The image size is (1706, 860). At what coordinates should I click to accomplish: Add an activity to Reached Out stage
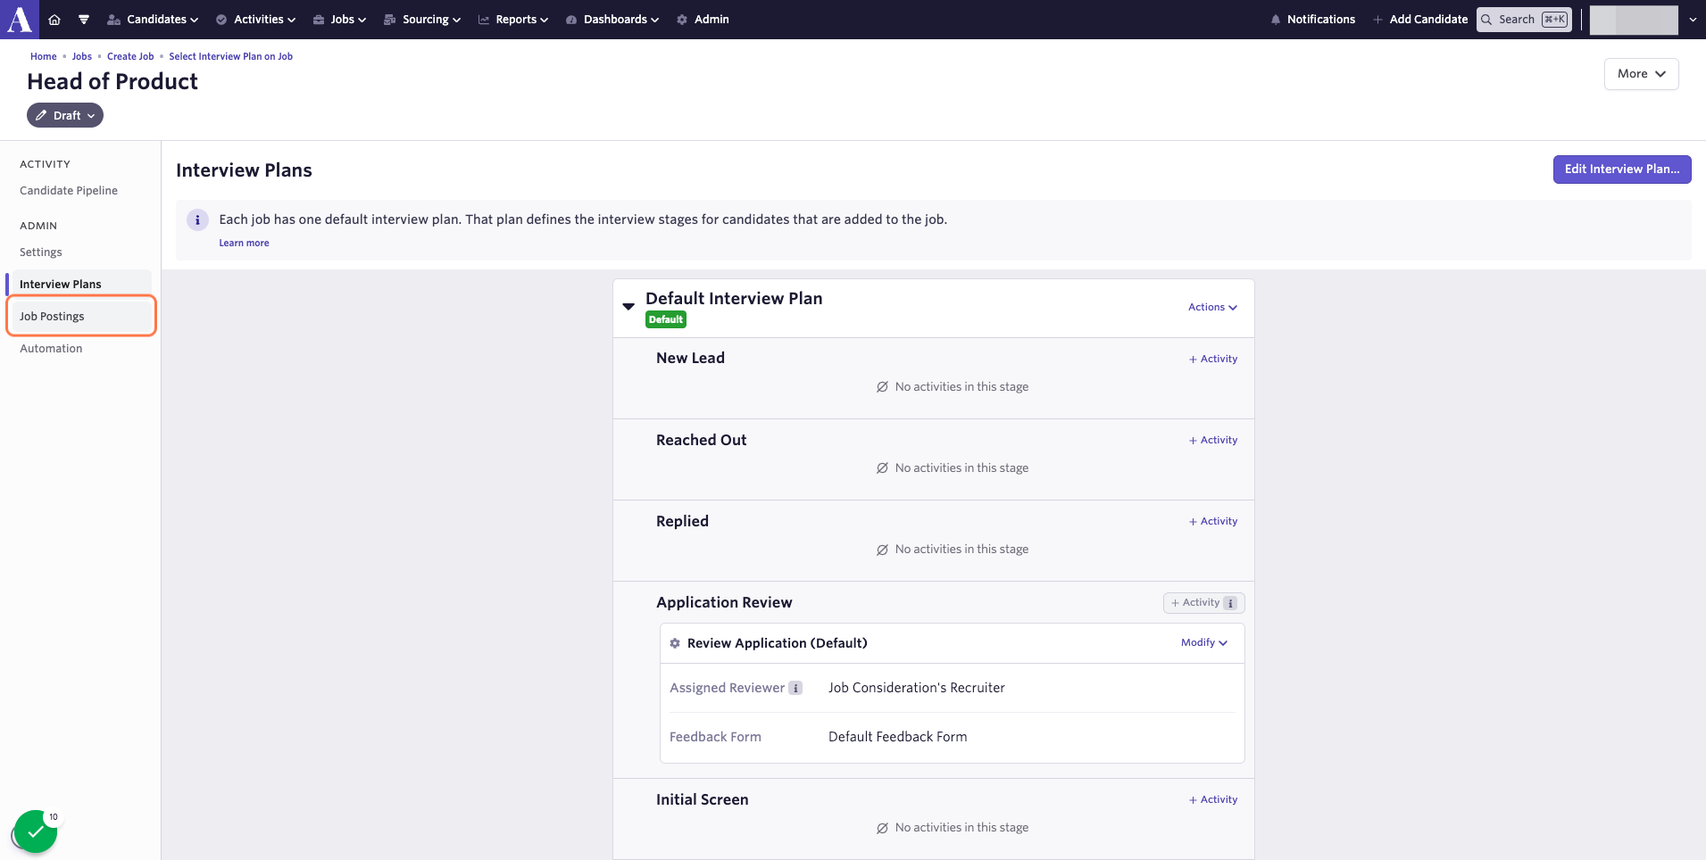(x=1213, y=440)
